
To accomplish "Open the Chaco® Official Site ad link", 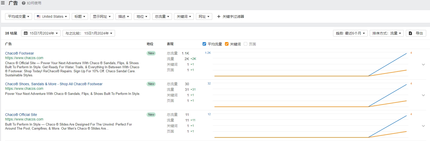I will point(21,115).
